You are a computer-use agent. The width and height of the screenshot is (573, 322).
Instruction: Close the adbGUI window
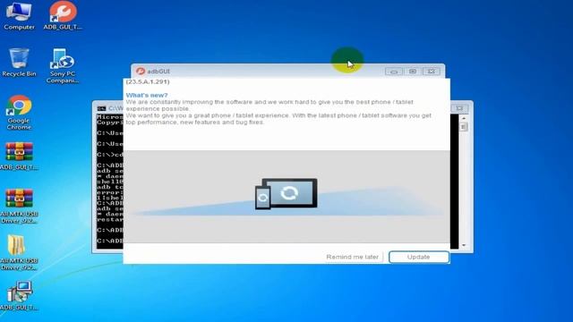(x=432, y=72)
